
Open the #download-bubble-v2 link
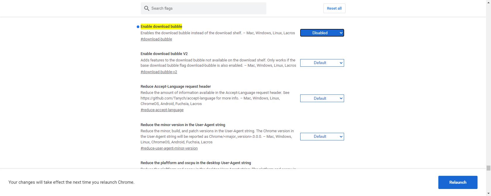click(x=159, y=72)
